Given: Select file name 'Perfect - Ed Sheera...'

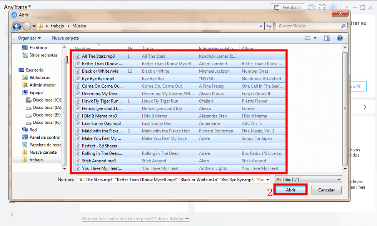Looking at the screenshot, I should pos(101,146).
